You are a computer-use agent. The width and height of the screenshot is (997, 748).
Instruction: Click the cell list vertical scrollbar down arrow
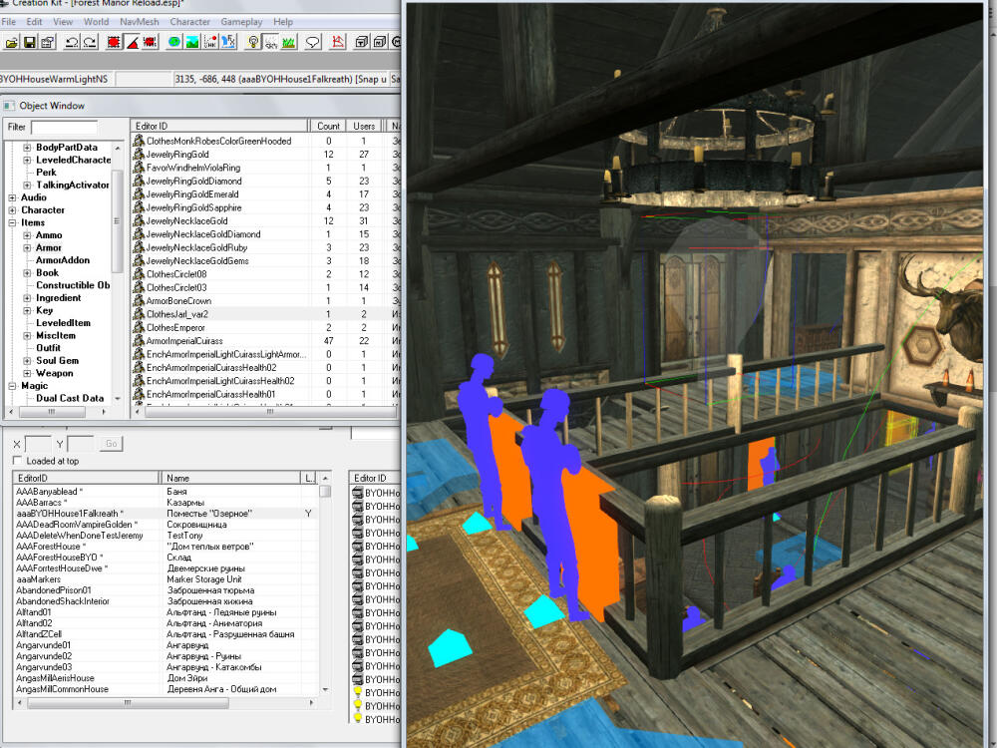point(326,689)
